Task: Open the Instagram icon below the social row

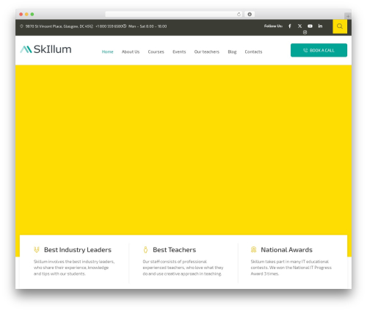Action: coord(305,32)
